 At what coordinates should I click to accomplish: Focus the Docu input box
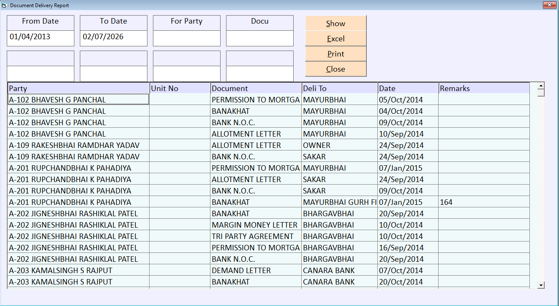tap(260, 38)
